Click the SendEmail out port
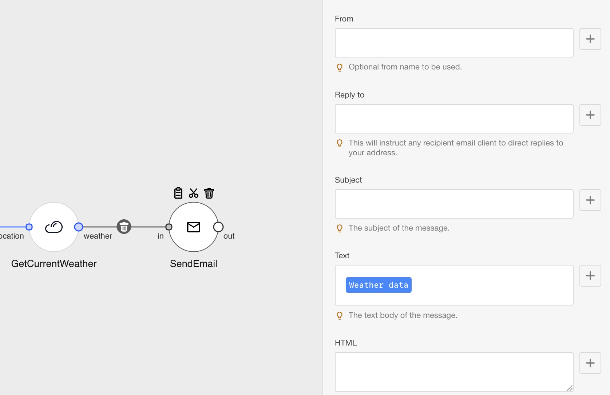The image size is (610, 395). pyautogui.click(x=218, y=227)
